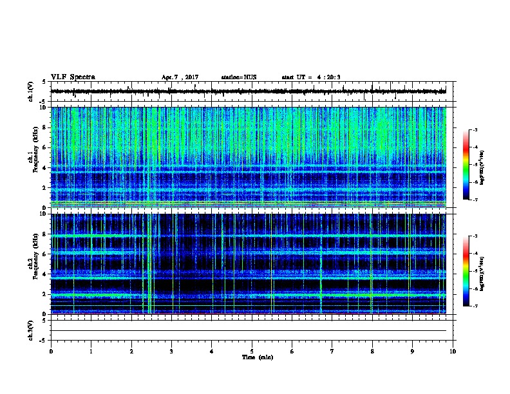The height and width of the screenshot is (394, 510).
Task: Click the ch.1 voltage waveform trace
Action: 249,91
